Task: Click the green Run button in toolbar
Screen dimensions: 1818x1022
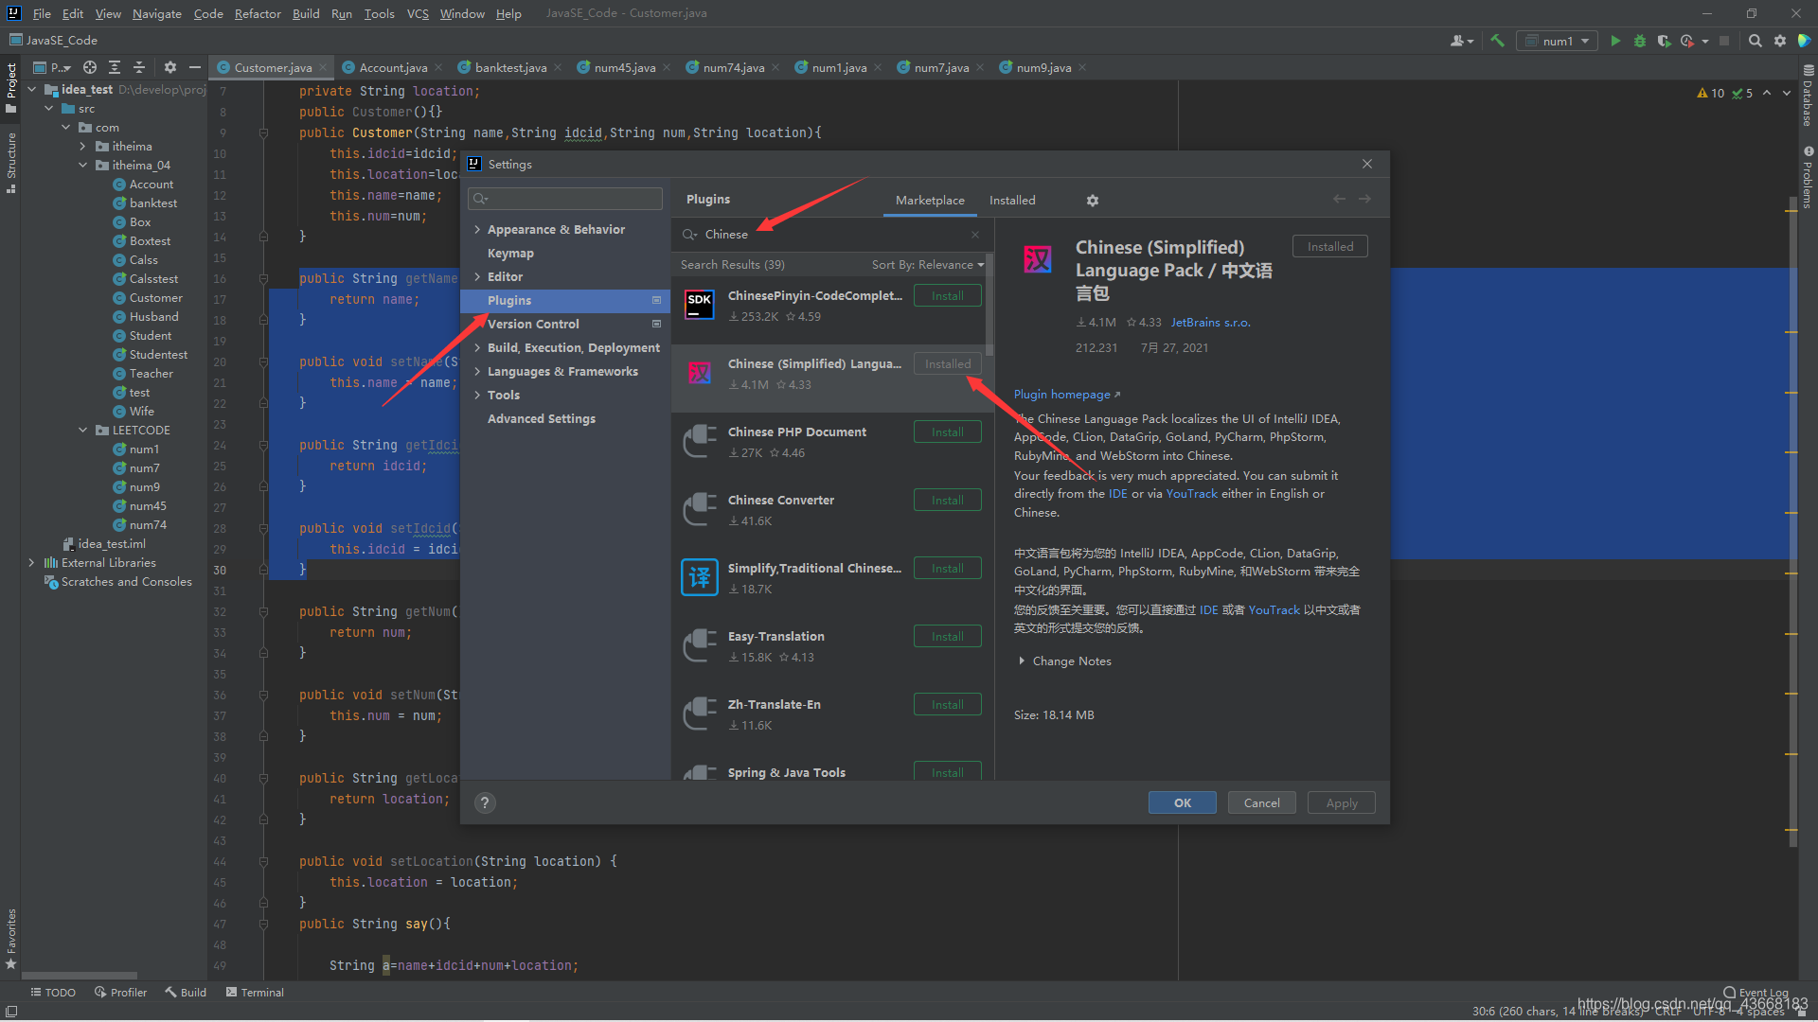Action: click(1615, 41)
